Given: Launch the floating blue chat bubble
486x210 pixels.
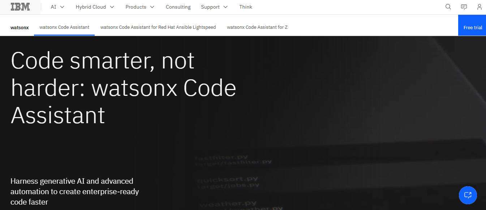Looking at the screenshot, I should 468,195.
